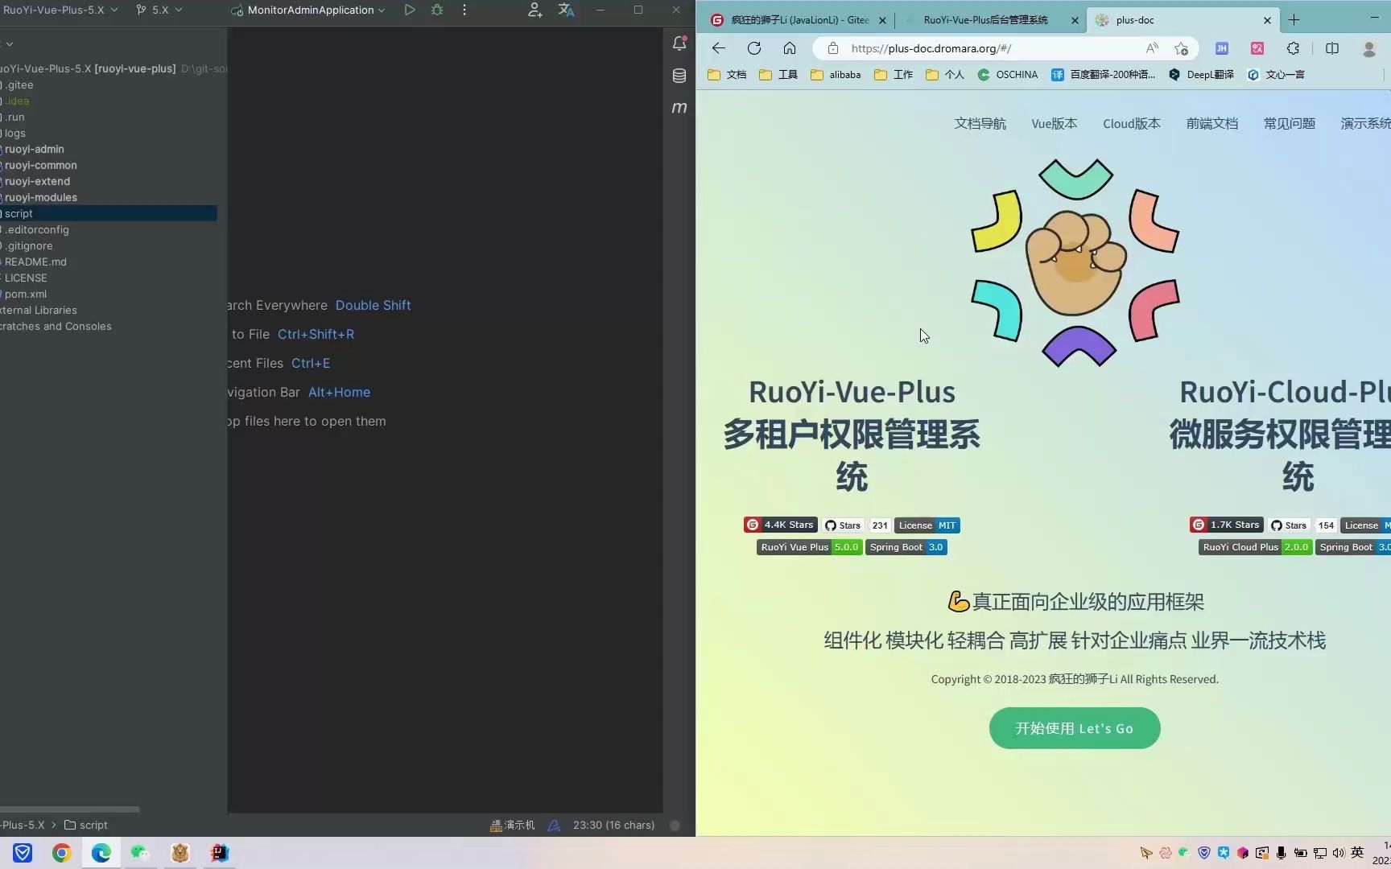
Task: Expand the Project view selector chevron
Action: pyautogui.click(x=9, y=43)
